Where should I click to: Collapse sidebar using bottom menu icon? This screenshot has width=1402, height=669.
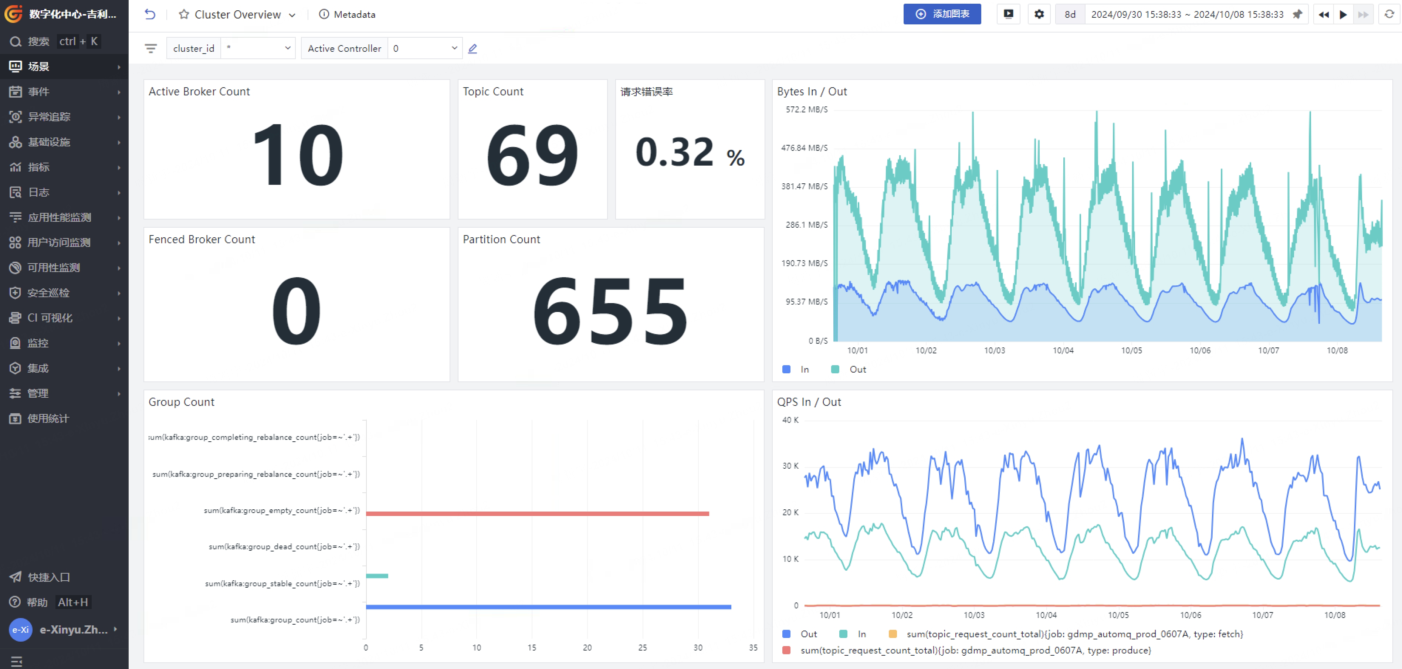[16, 661]
